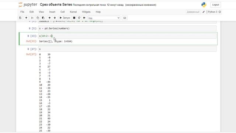Viewport: 236px width, 133px height.
Task: Move the selected cell up
Action: point(49,18)
